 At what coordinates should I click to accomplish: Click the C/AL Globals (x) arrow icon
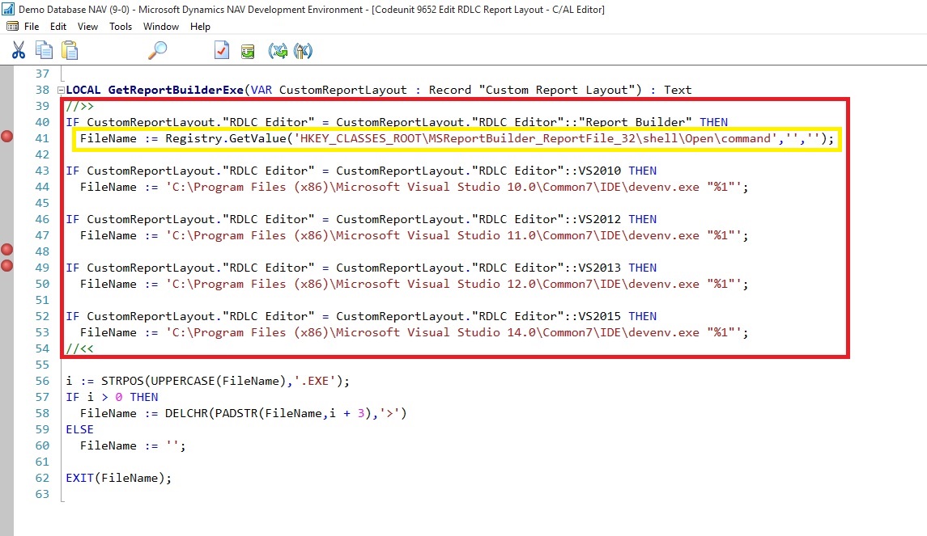pos(278,51)
